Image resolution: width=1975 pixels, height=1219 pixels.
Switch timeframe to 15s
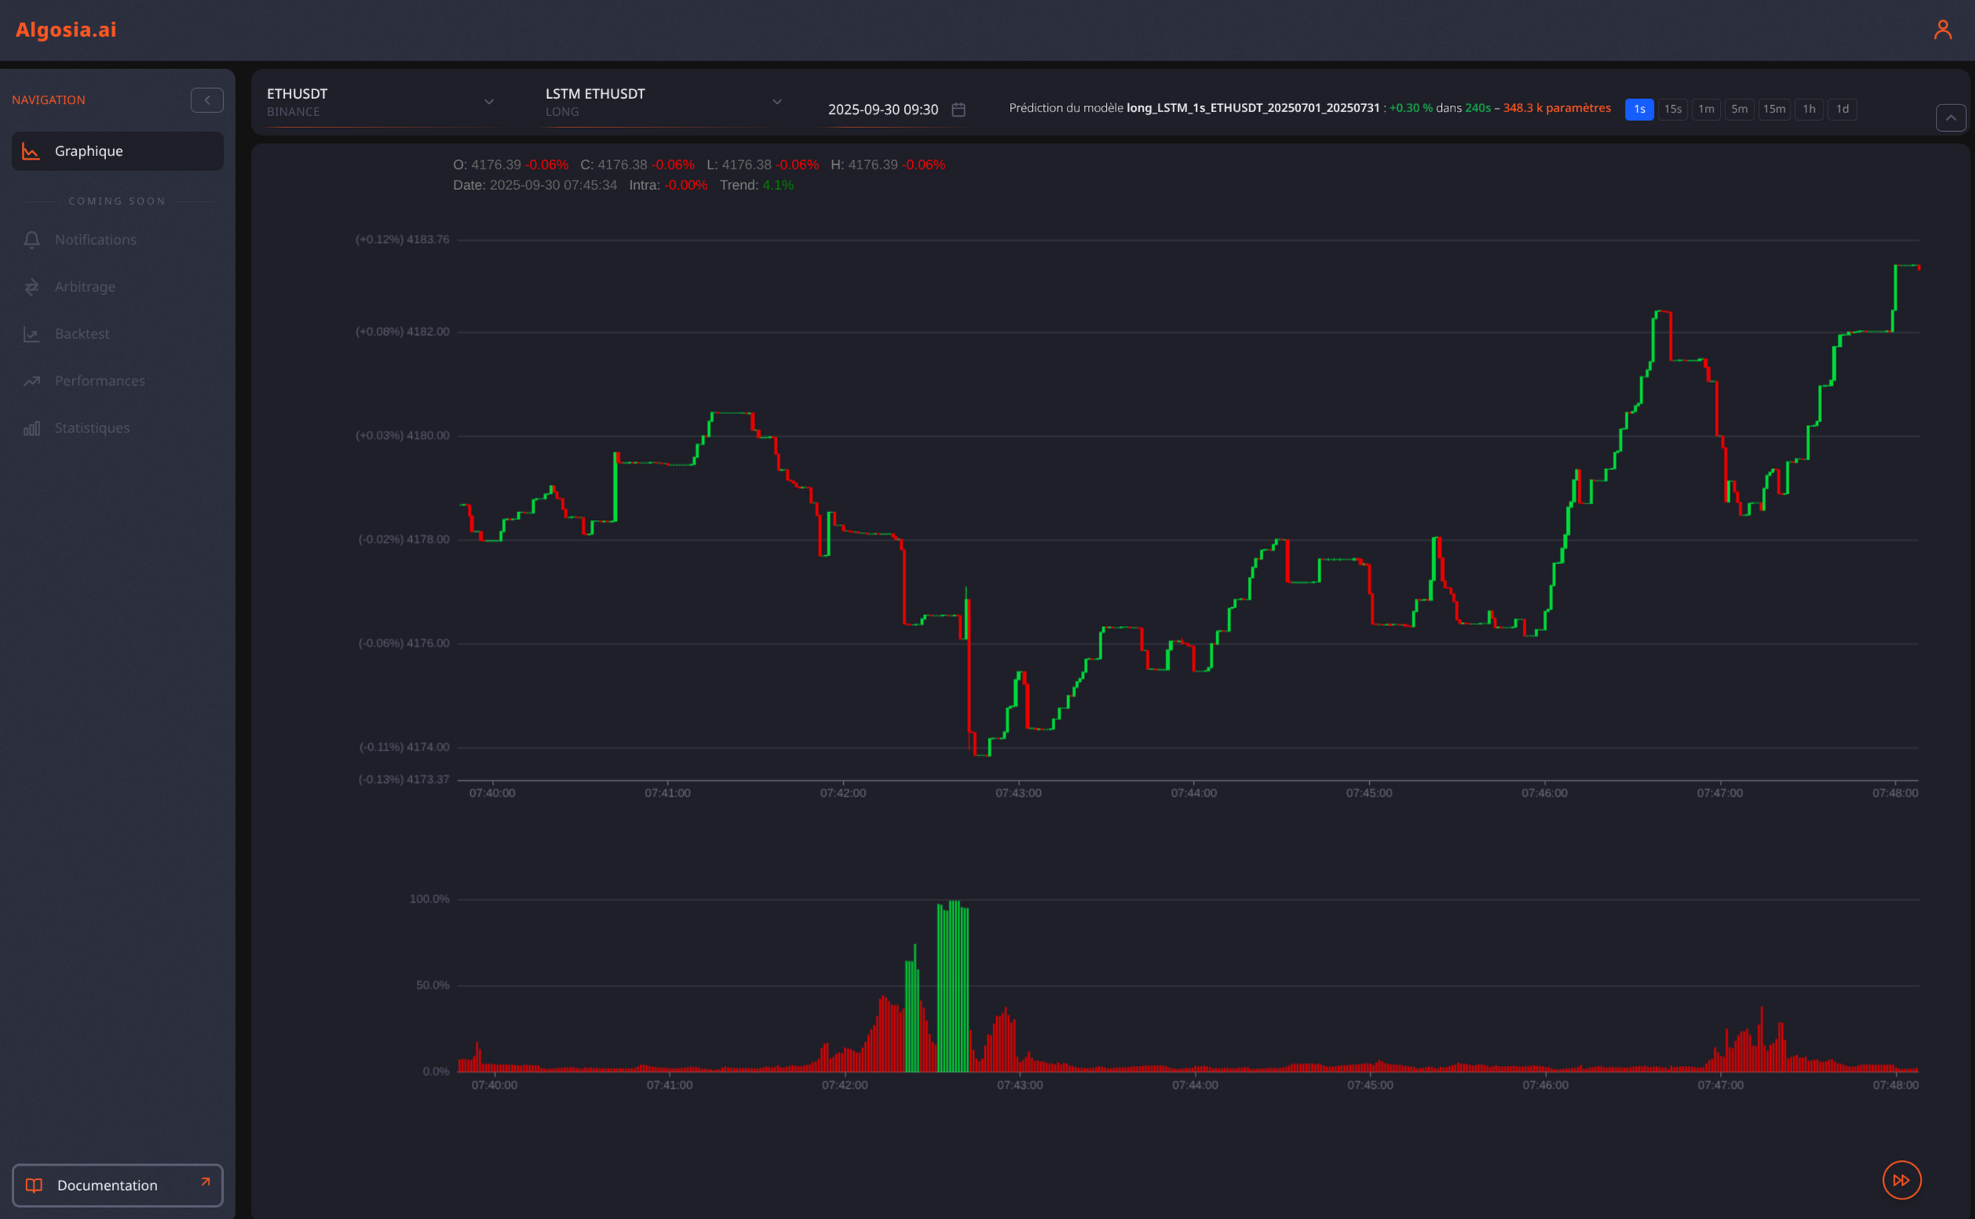pyautogui.click(x=1673, y=109)
